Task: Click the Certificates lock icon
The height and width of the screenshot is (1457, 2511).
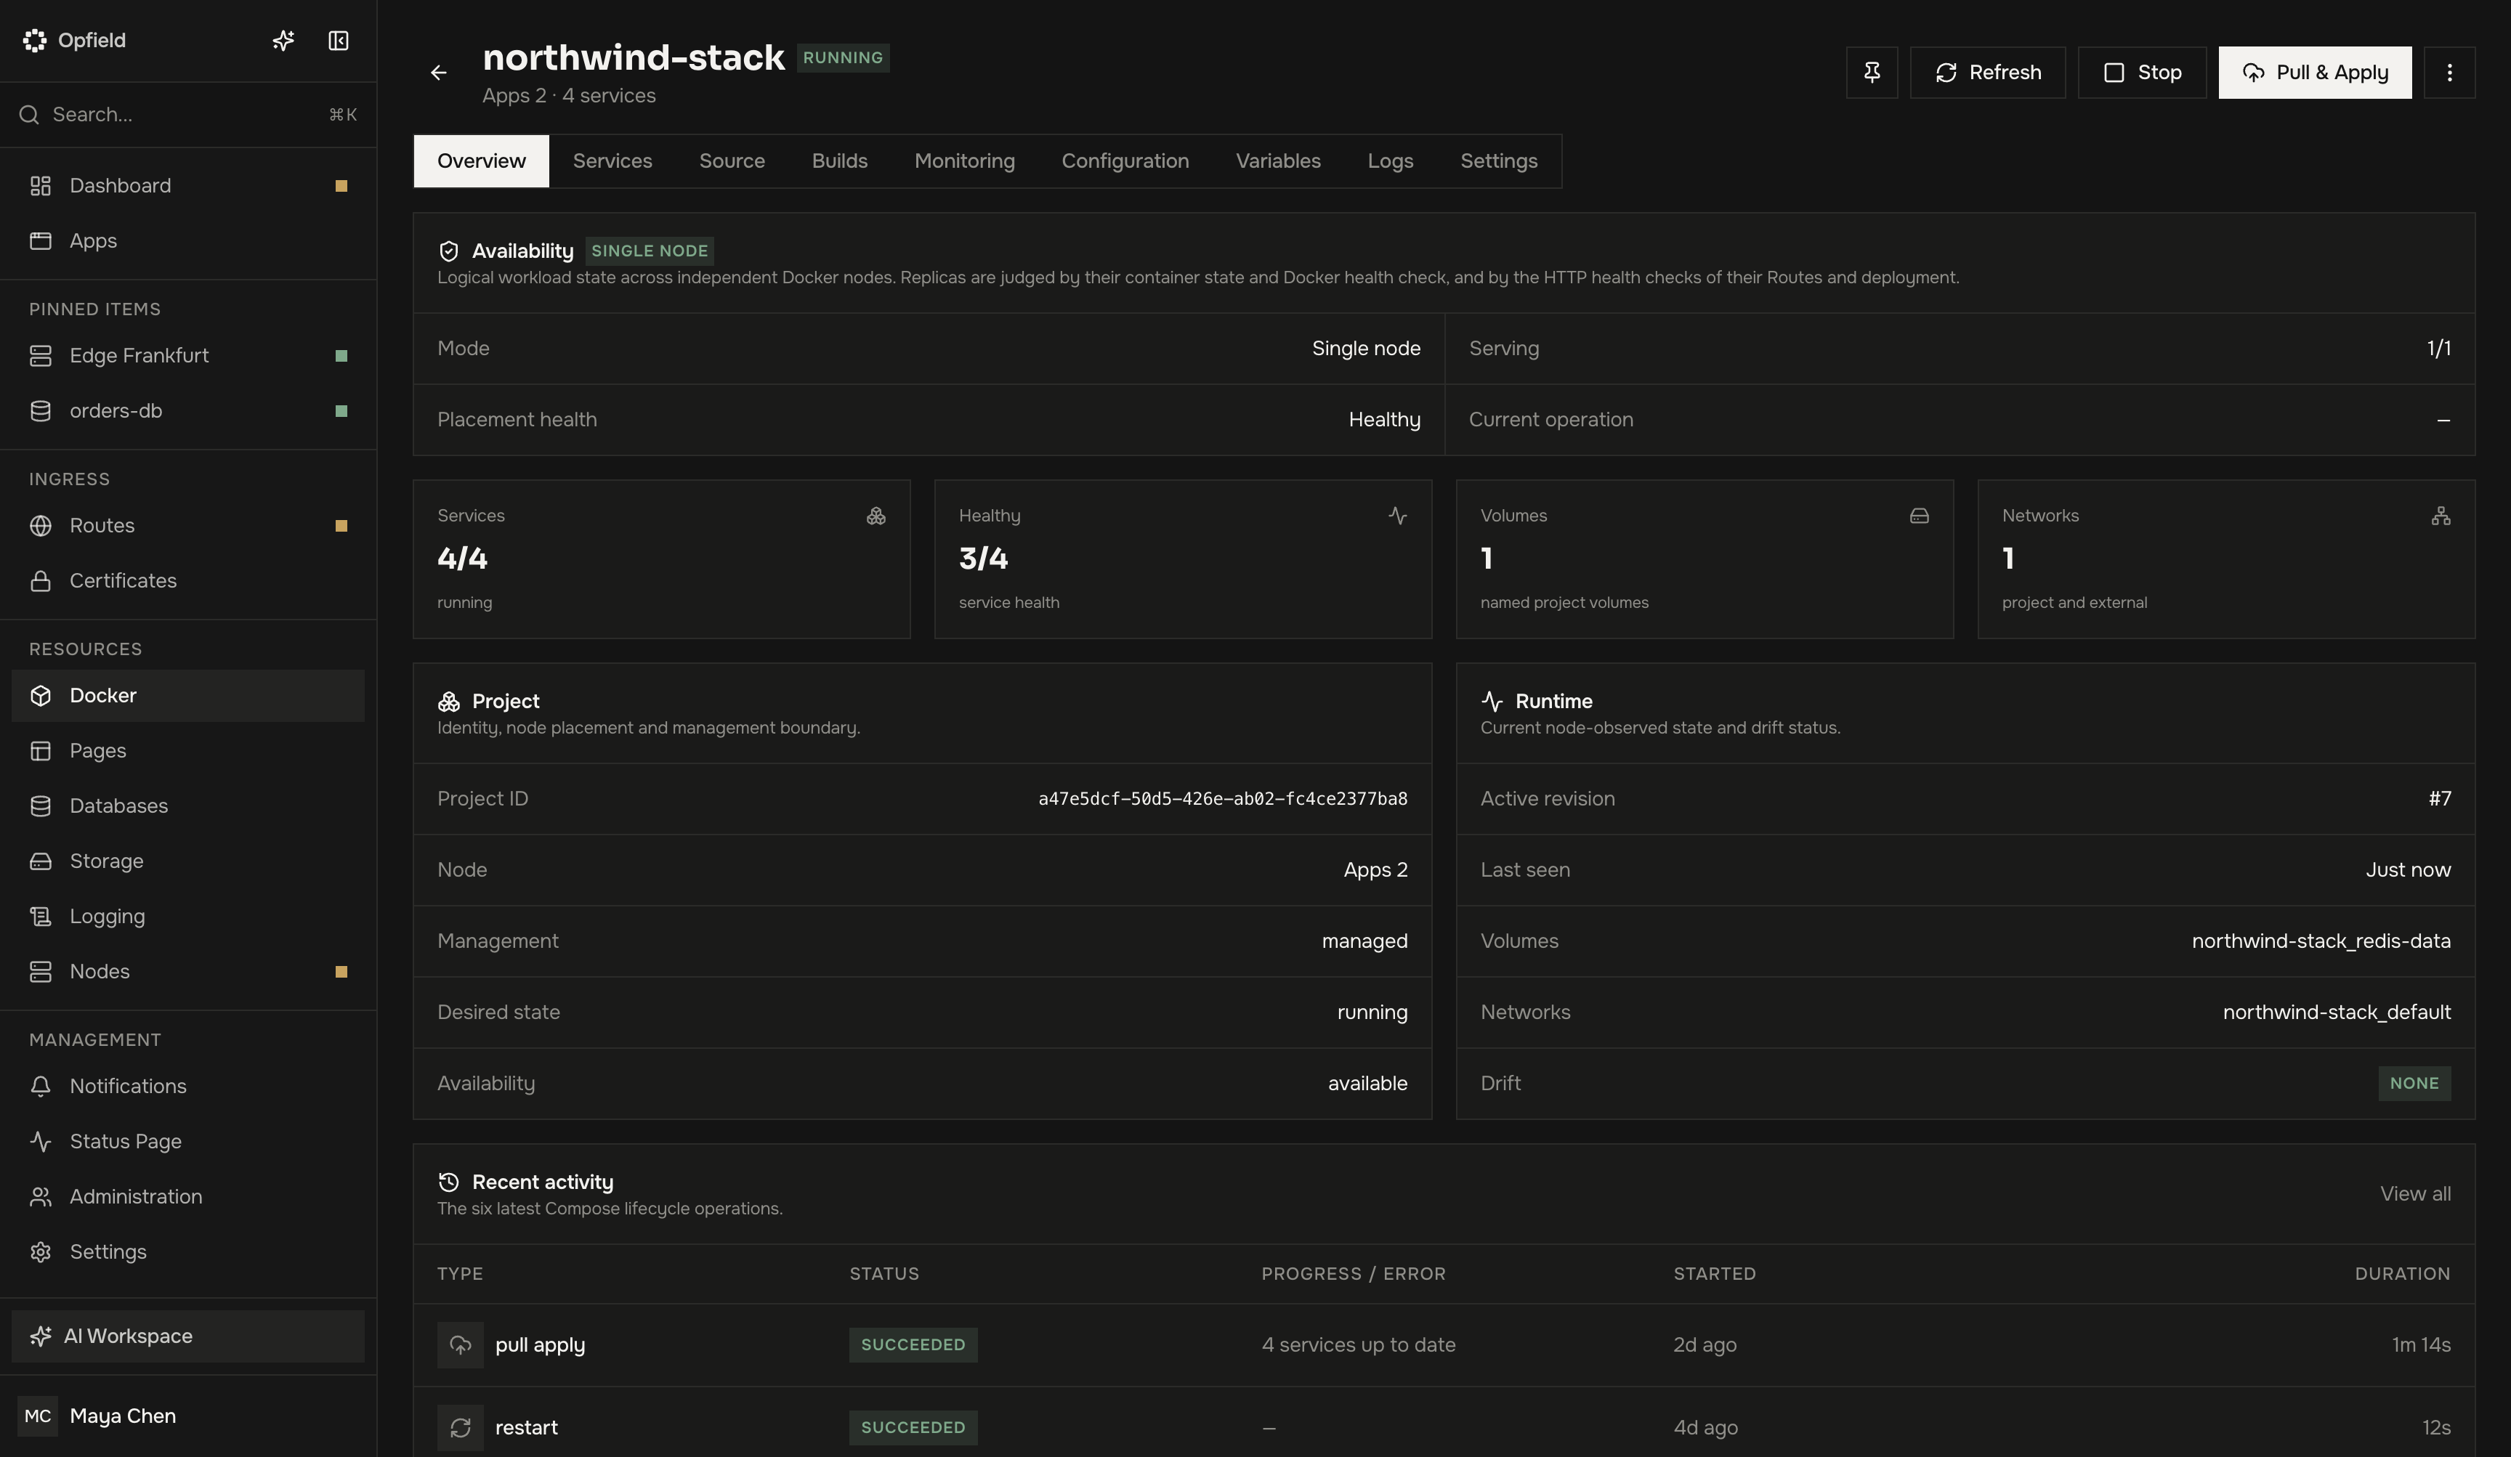Action: [x=41, y=582]
